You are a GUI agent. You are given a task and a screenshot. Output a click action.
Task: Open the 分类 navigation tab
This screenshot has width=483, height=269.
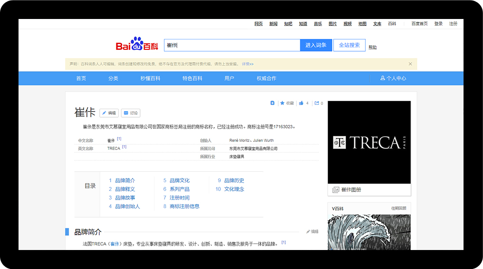click(113, 78)
